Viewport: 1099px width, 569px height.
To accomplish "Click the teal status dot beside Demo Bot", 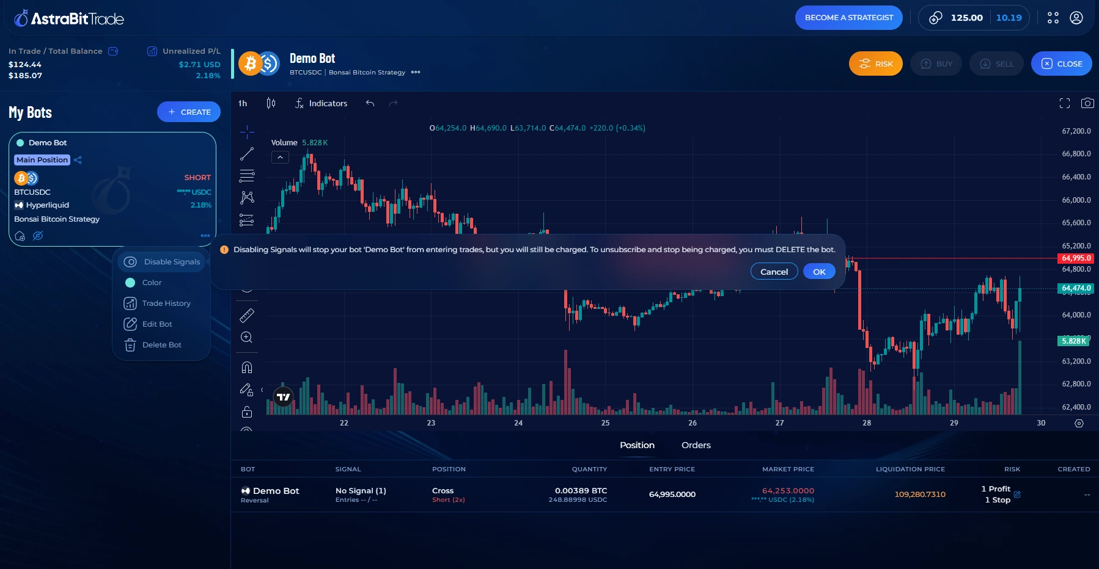I will (x=20, y=143).
